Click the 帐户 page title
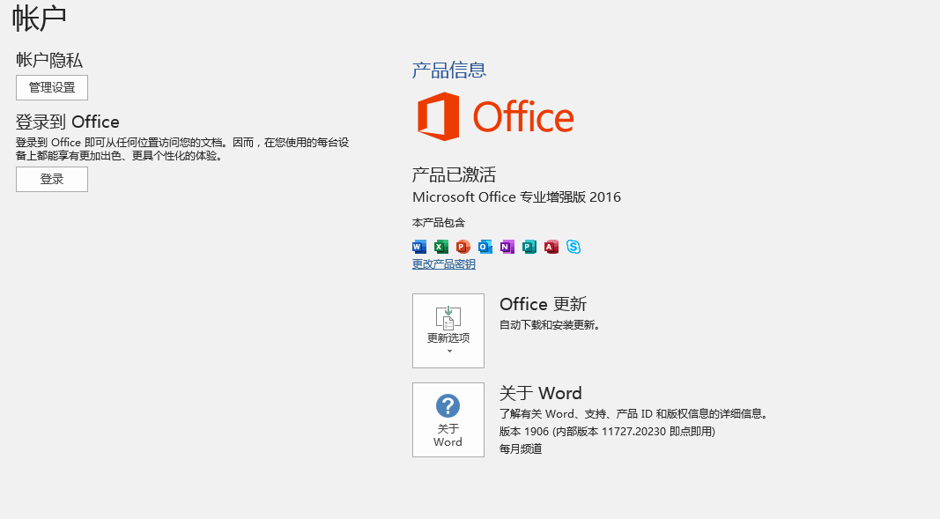 39,18
